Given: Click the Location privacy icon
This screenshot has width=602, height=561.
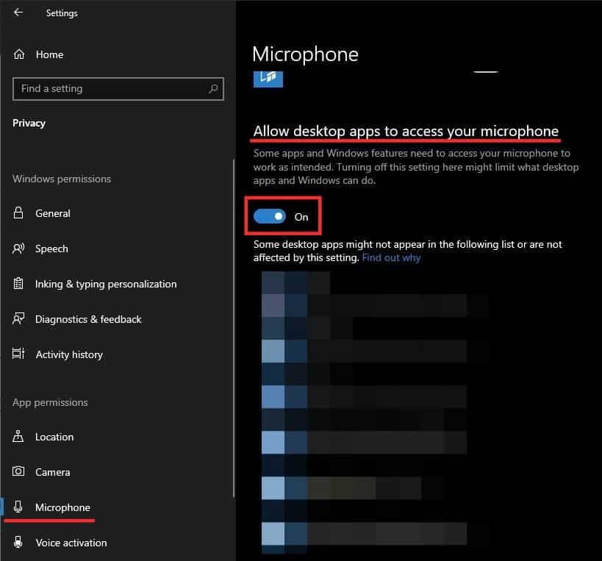Looking at the screenshot, I should tap(20, 437).
